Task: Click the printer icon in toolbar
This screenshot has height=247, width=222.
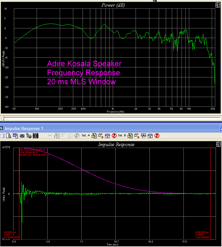Action: pos(28,136)
